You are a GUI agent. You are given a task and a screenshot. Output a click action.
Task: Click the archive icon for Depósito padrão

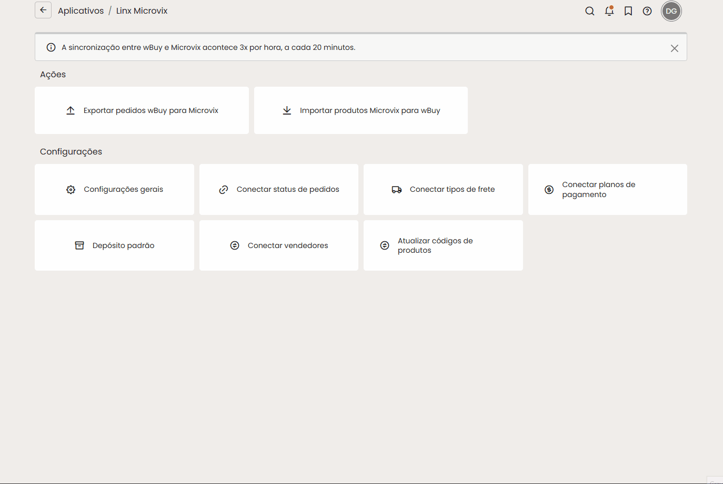(79, 245)
